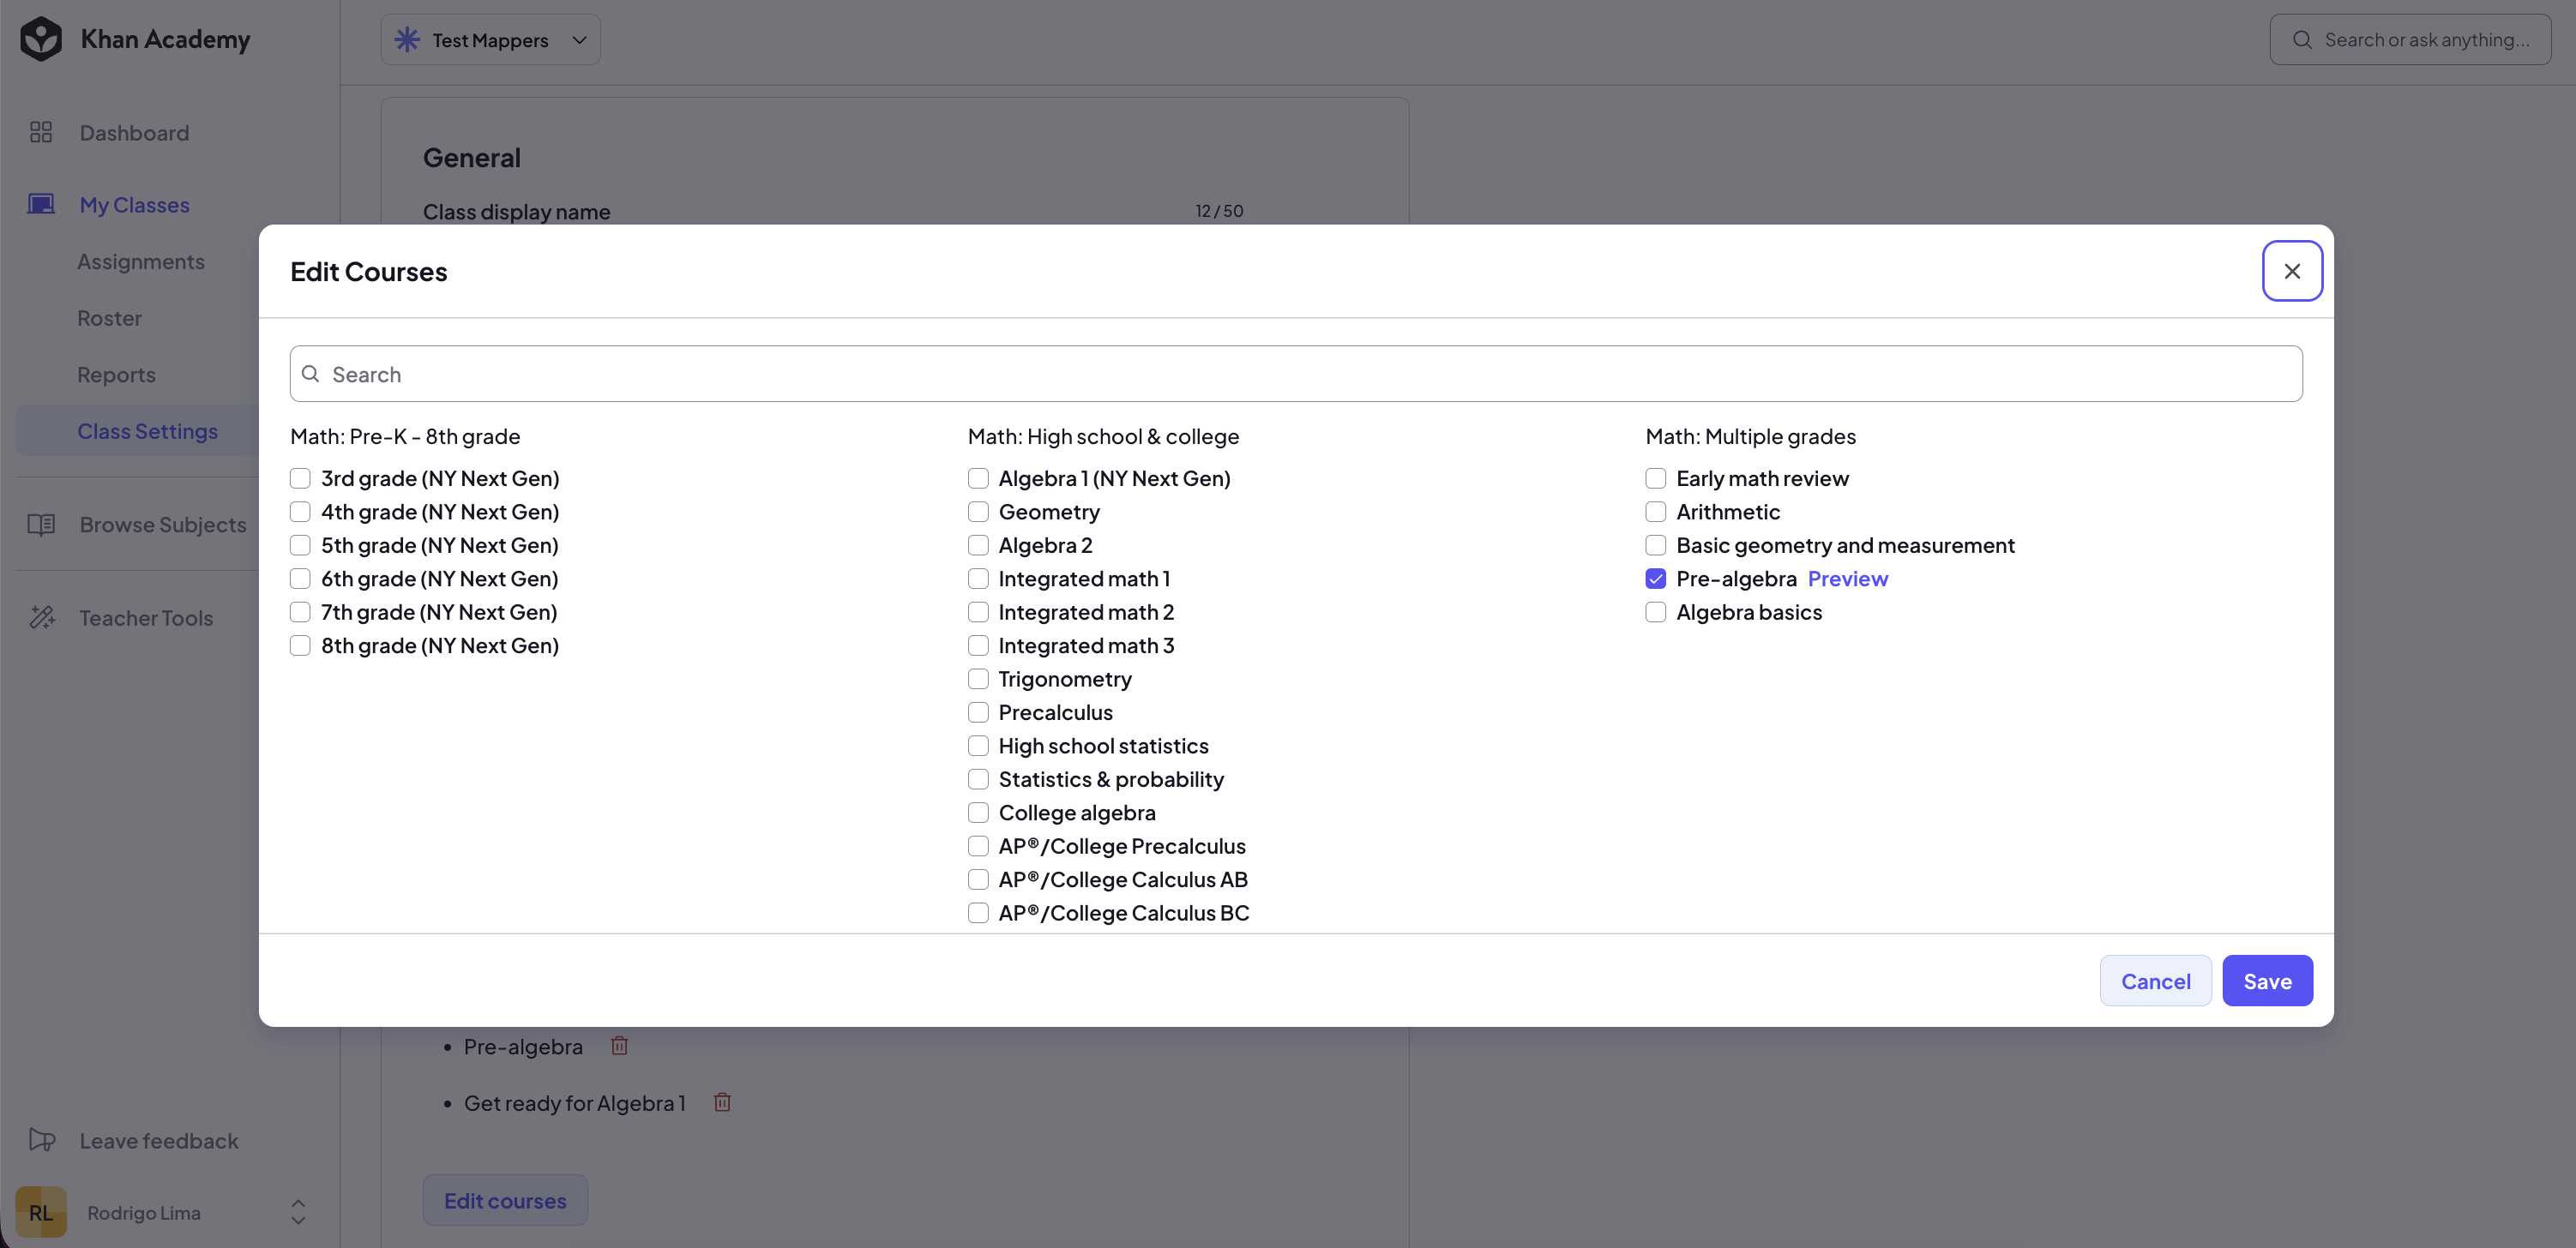
Task: Check the Arithmetic course
Action: 1656,511
